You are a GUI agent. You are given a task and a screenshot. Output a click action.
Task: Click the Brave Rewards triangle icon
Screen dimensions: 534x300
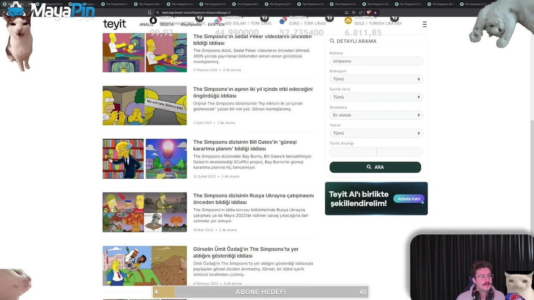[x=375, y=12]
